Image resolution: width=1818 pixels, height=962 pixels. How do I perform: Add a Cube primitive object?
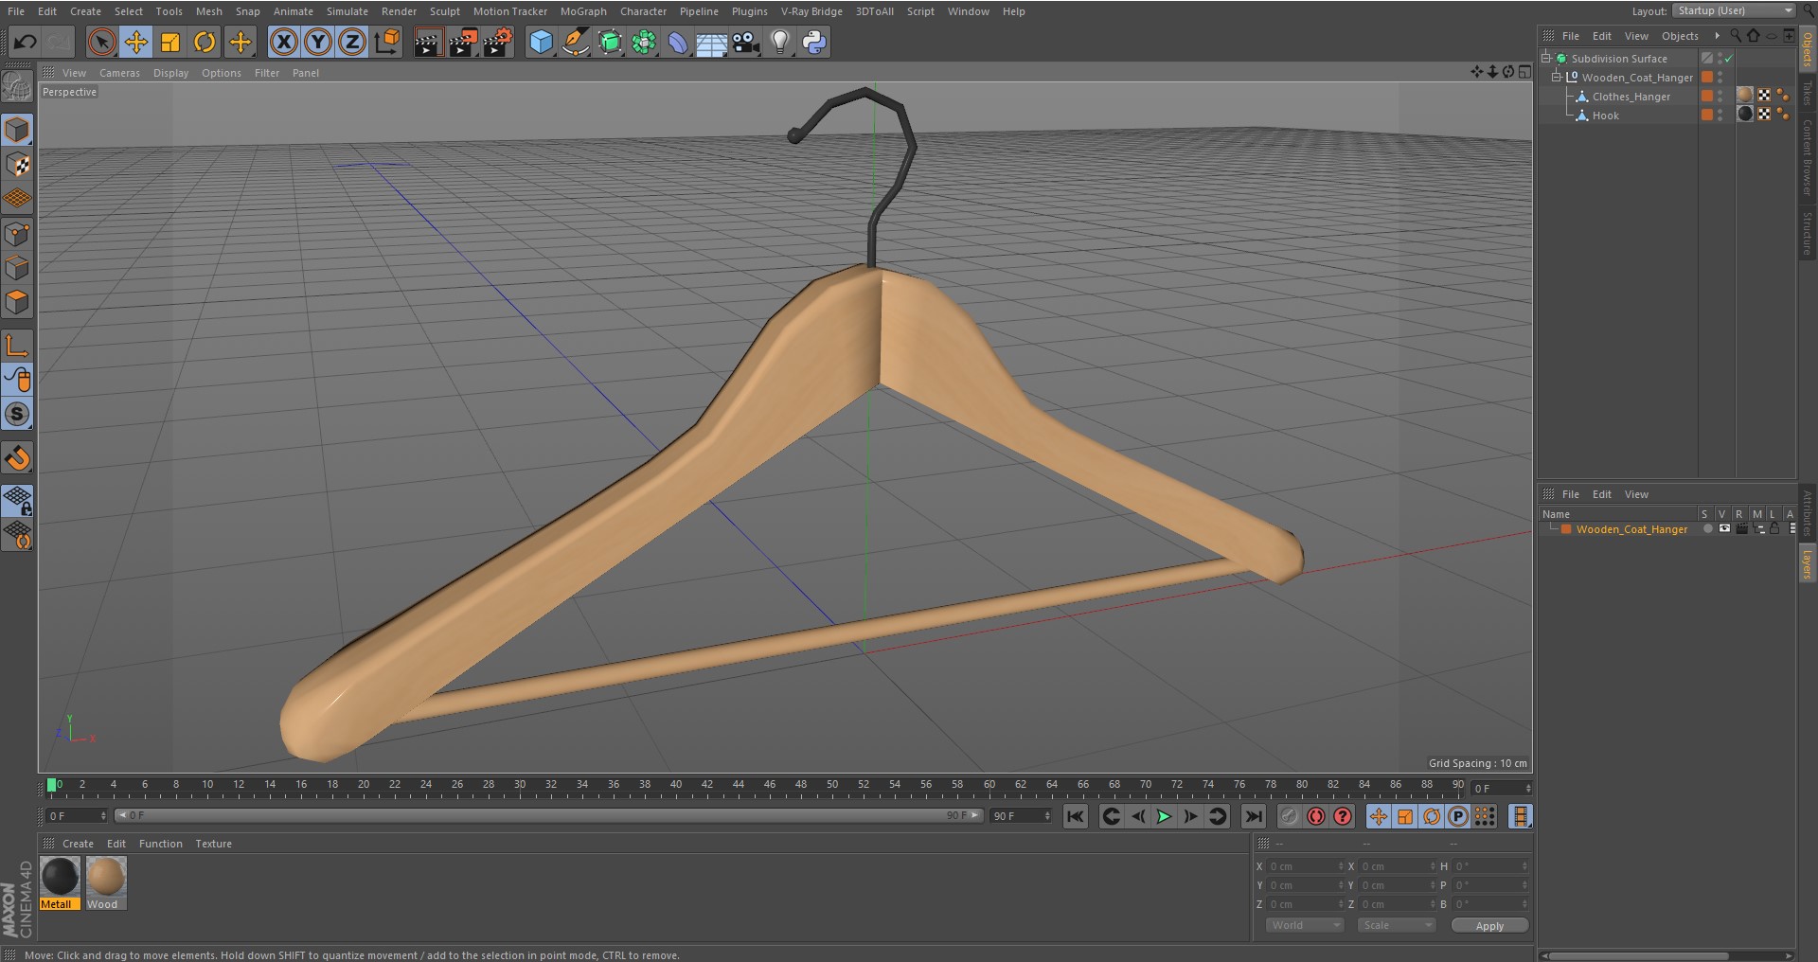(x=541, y=42)
